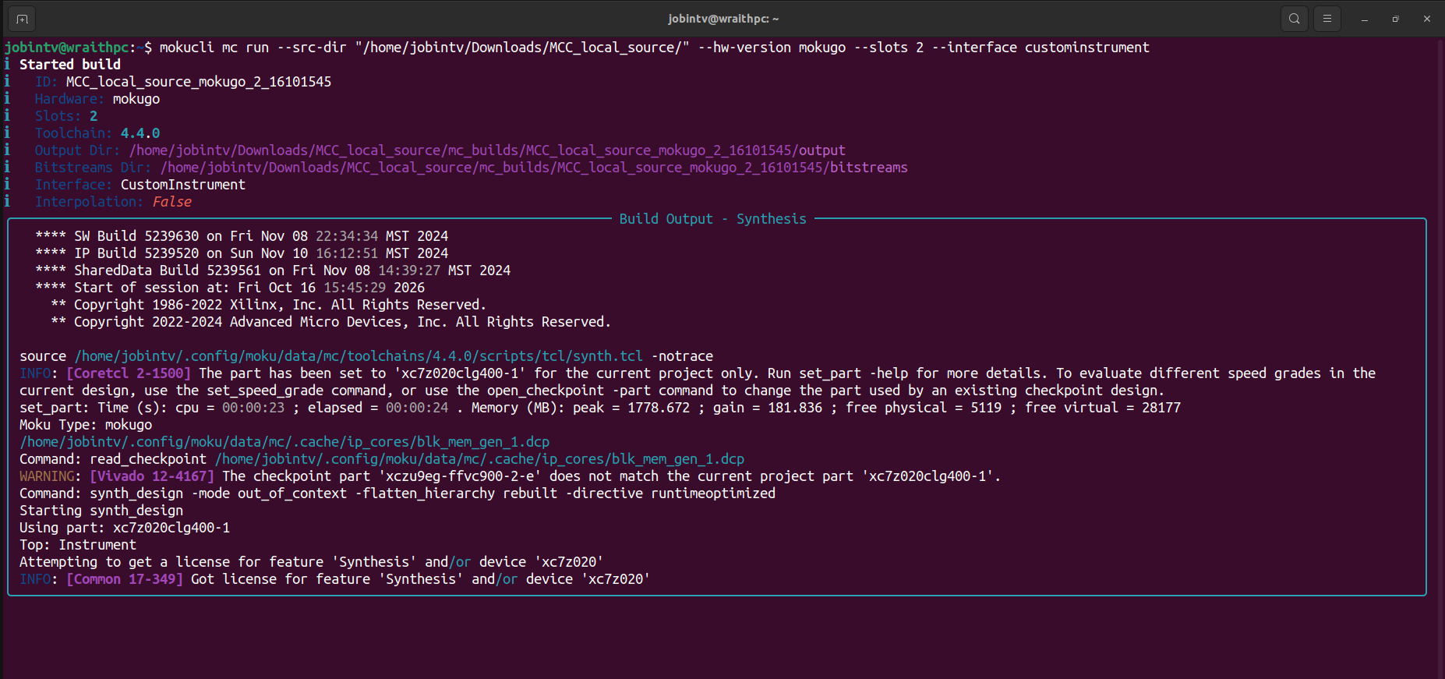Open the hamburger main menu
This screenshot has width=1445, height=679.
click(1327, 19)
